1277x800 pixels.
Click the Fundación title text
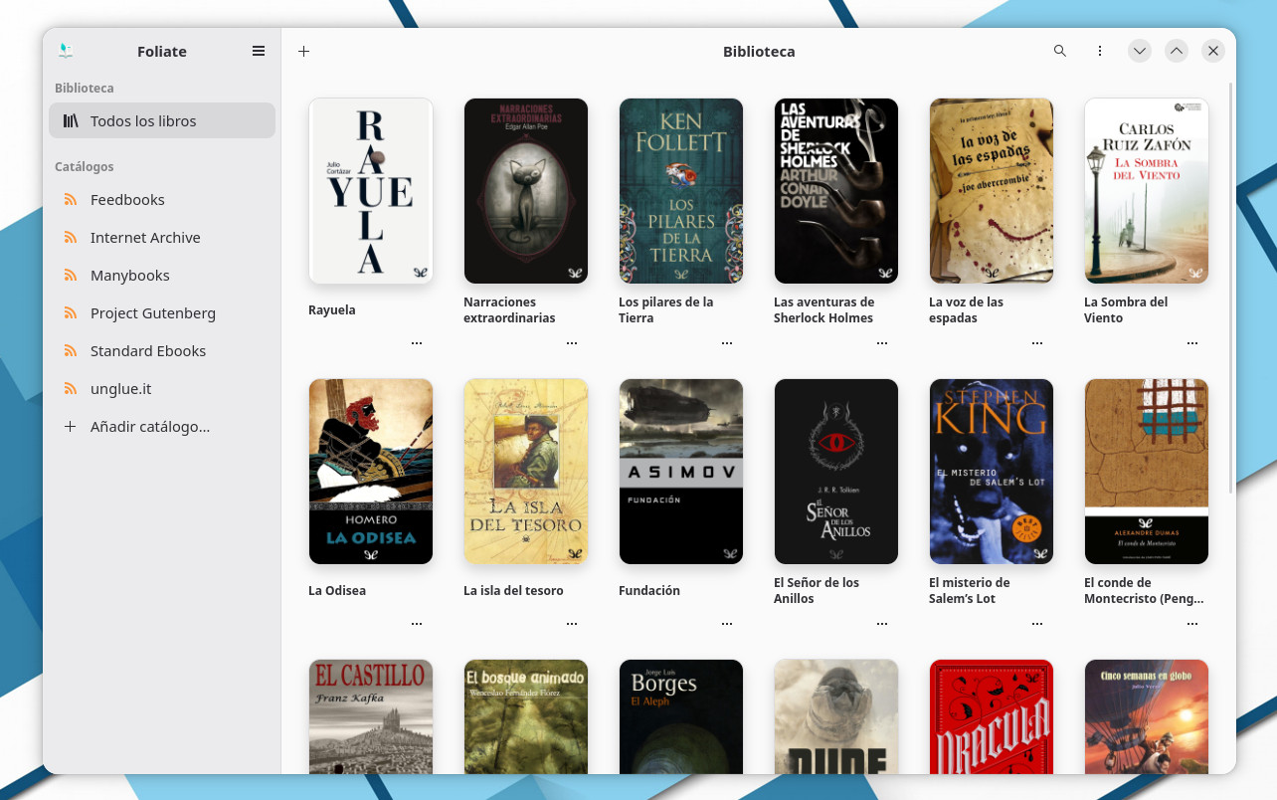click(x=649, y=590)
